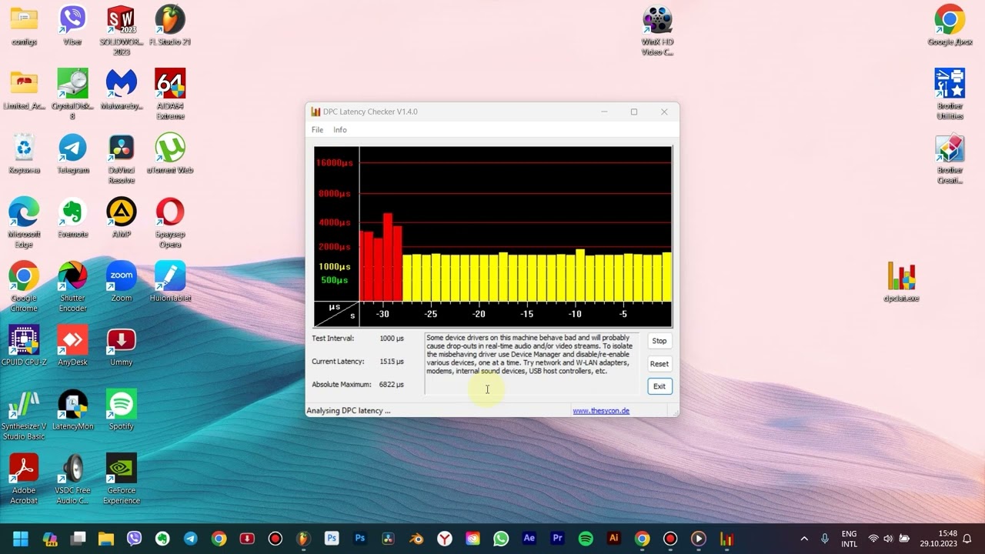The image size is (985, 554).
Task: Click the Exit button
Action: tap(659, 386)
